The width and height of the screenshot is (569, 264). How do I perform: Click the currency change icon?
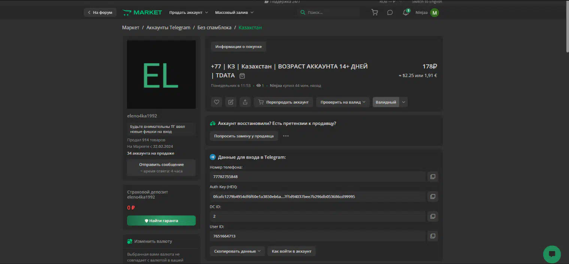point(130,242)
